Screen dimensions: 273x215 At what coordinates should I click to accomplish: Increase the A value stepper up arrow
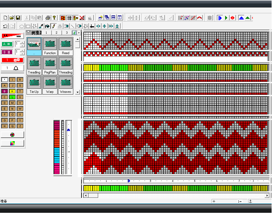22,42
